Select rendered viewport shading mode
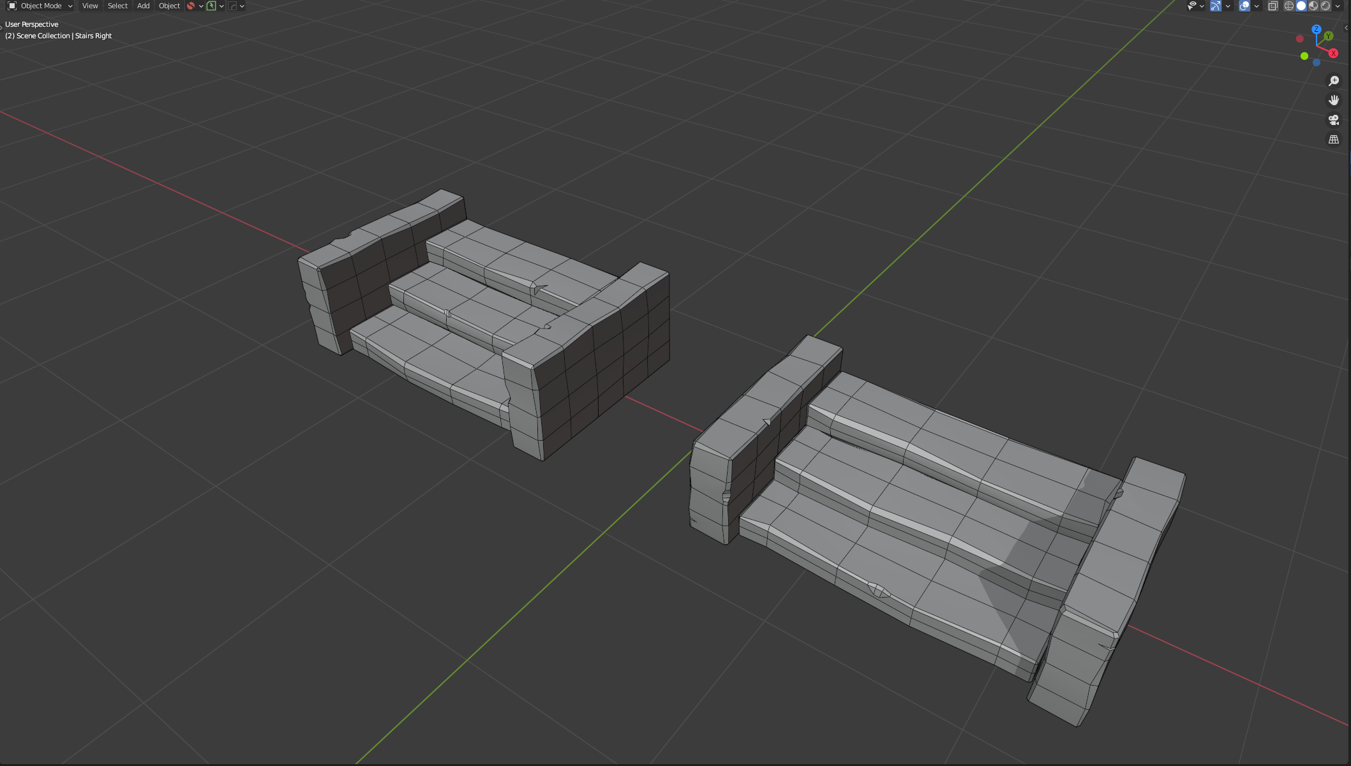The height and width of the screenshot is (766, 1351). coord(1325,6)
